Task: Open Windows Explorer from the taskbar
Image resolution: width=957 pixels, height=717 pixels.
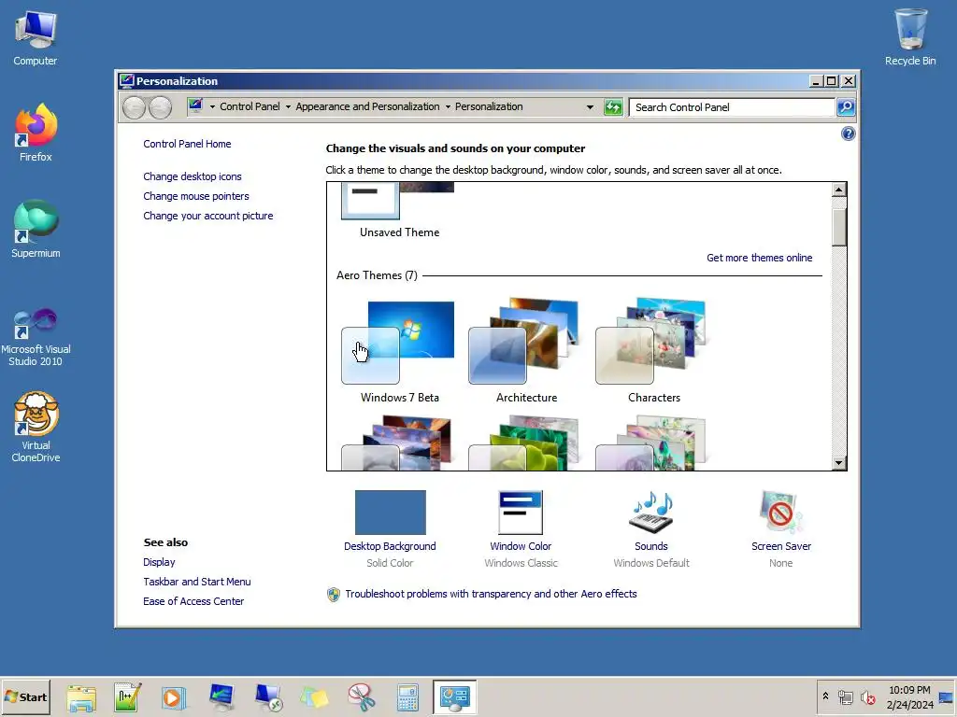Action: [x=81, y=697]
